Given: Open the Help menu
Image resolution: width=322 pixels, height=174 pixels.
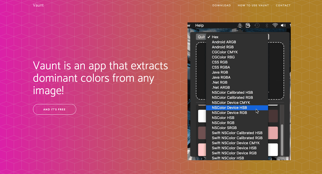Looking at the screenshot, I should (199, 25).
